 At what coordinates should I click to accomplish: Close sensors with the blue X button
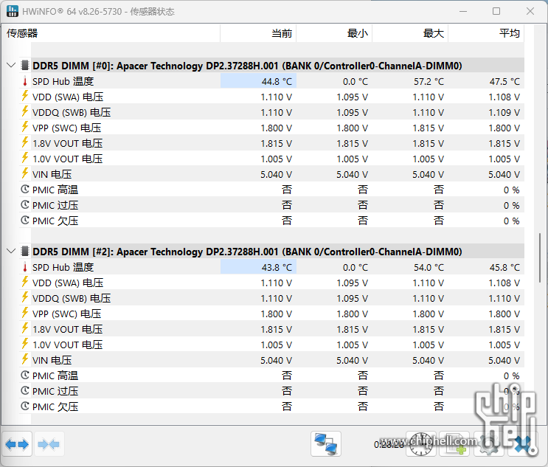(x=522, y=444)
